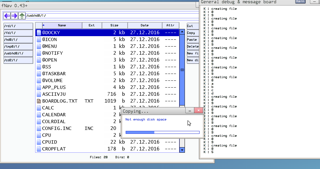This screenshot has height=169, width=320.
Task: Sort file list by Name column
Action: [x=62, y=25]
